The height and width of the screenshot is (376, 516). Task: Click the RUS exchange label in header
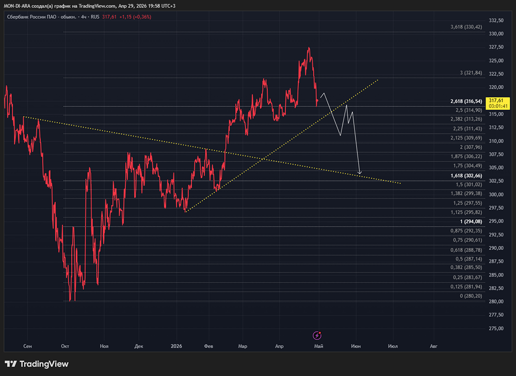[x=95, y=17]
